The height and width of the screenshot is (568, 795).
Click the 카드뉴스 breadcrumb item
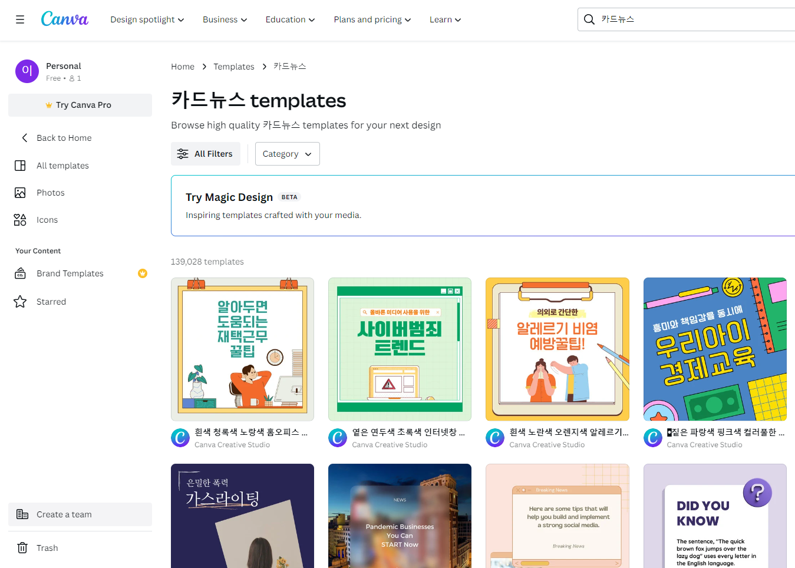coord(290,67)
